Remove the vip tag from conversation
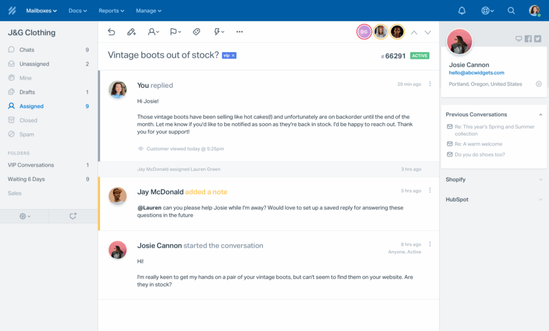Image resolution: width=549 pixels, height=331 pixels. pos(233,55)
